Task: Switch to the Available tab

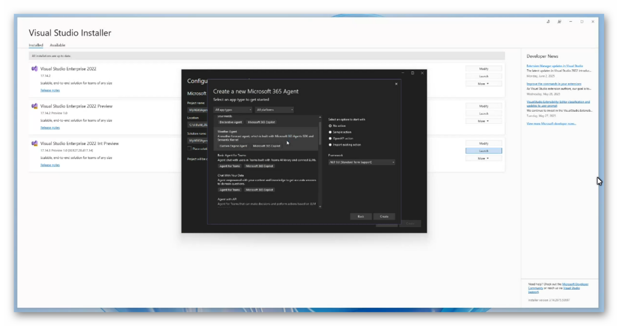Action: 57,45
